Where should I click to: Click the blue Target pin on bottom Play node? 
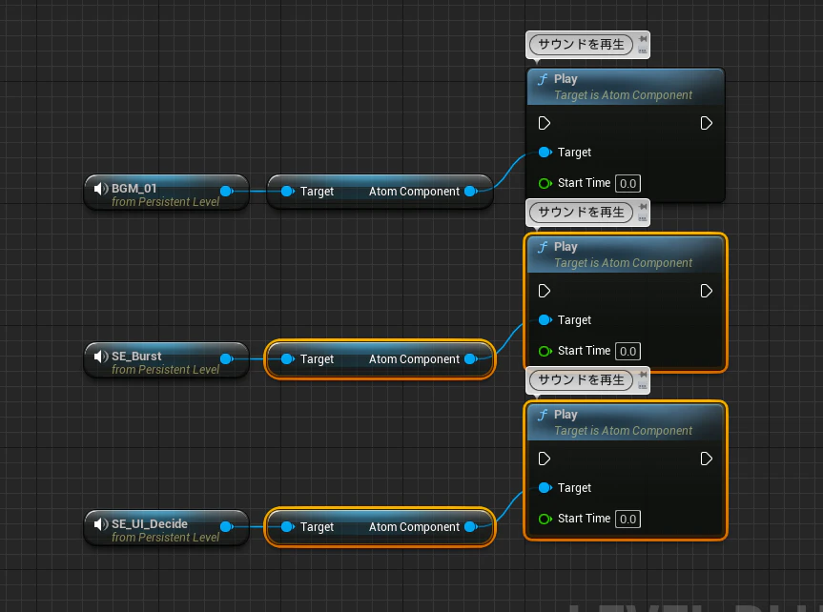click(545, 488)
